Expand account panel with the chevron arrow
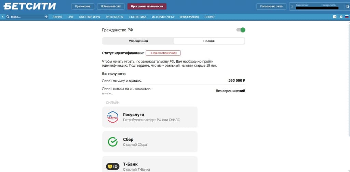Image resolution: width=350 pixels, height=172 pixels. tap(292, 6)
